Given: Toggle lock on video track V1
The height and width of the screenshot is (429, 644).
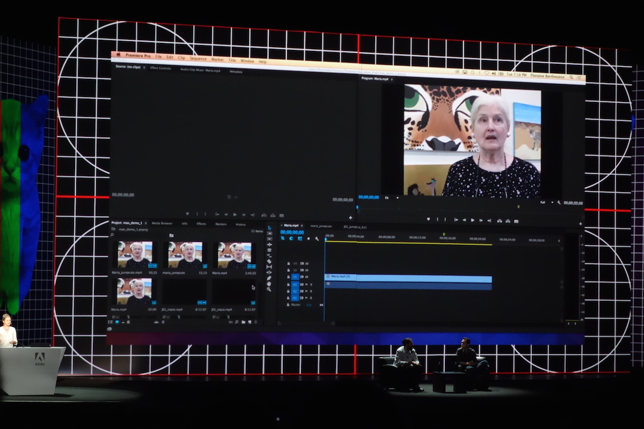Looking at the screenshot, I should (288, 277).
